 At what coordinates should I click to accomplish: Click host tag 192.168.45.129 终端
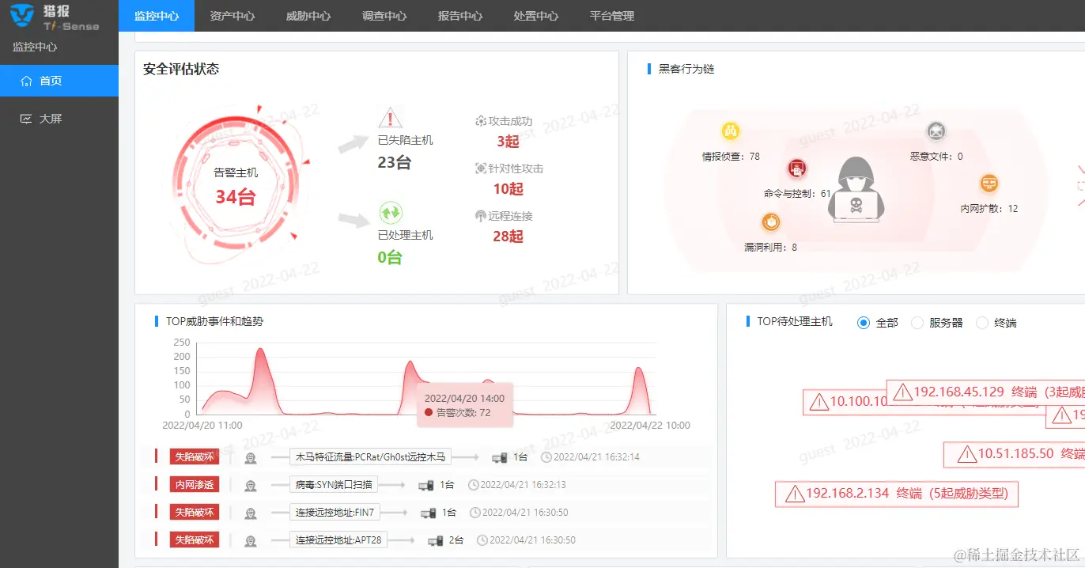click(985, 392)
